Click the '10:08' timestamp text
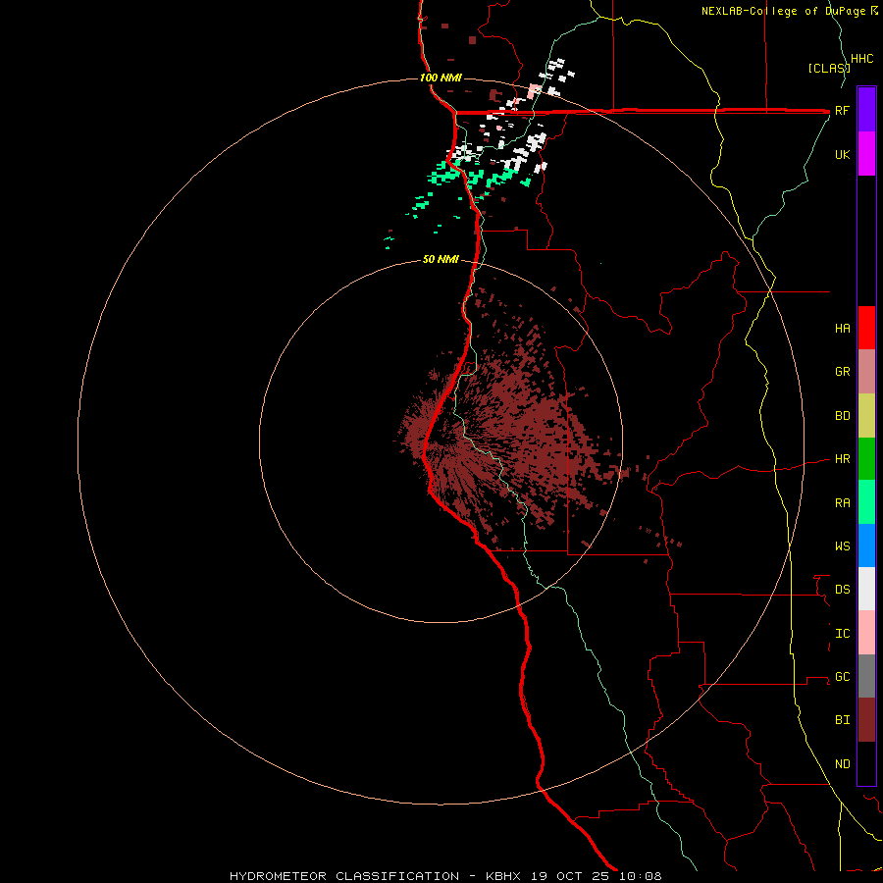Image resolution: width=883 pixels, height=883 pixels. (x=641, y=876)
